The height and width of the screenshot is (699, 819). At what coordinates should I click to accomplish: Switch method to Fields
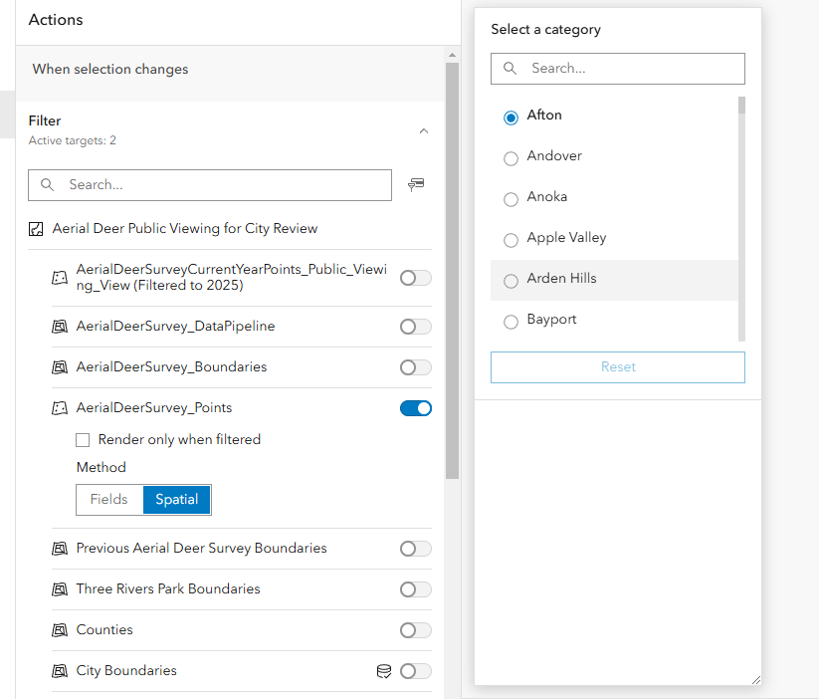[x=109, y=500]
